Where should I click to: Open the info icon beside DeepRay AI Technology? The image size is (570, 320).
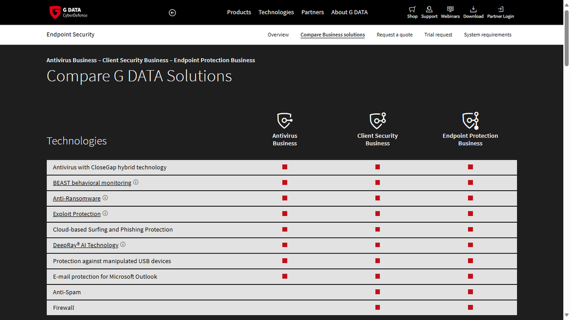coord(123,244)
